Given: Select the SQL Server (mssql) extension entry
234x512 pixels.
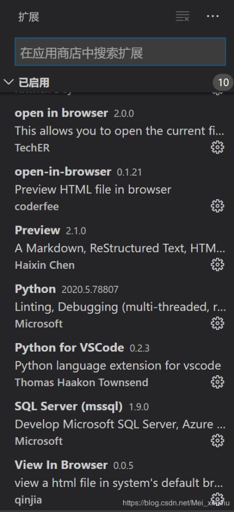Looking at the screenshot, I should (x=117, y=424).
